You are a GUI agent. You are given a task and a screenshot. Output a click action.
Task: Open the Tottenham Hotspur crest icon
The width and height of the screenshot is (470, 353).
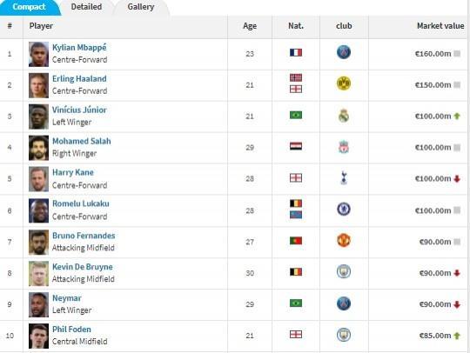click(x=344, y=178)
